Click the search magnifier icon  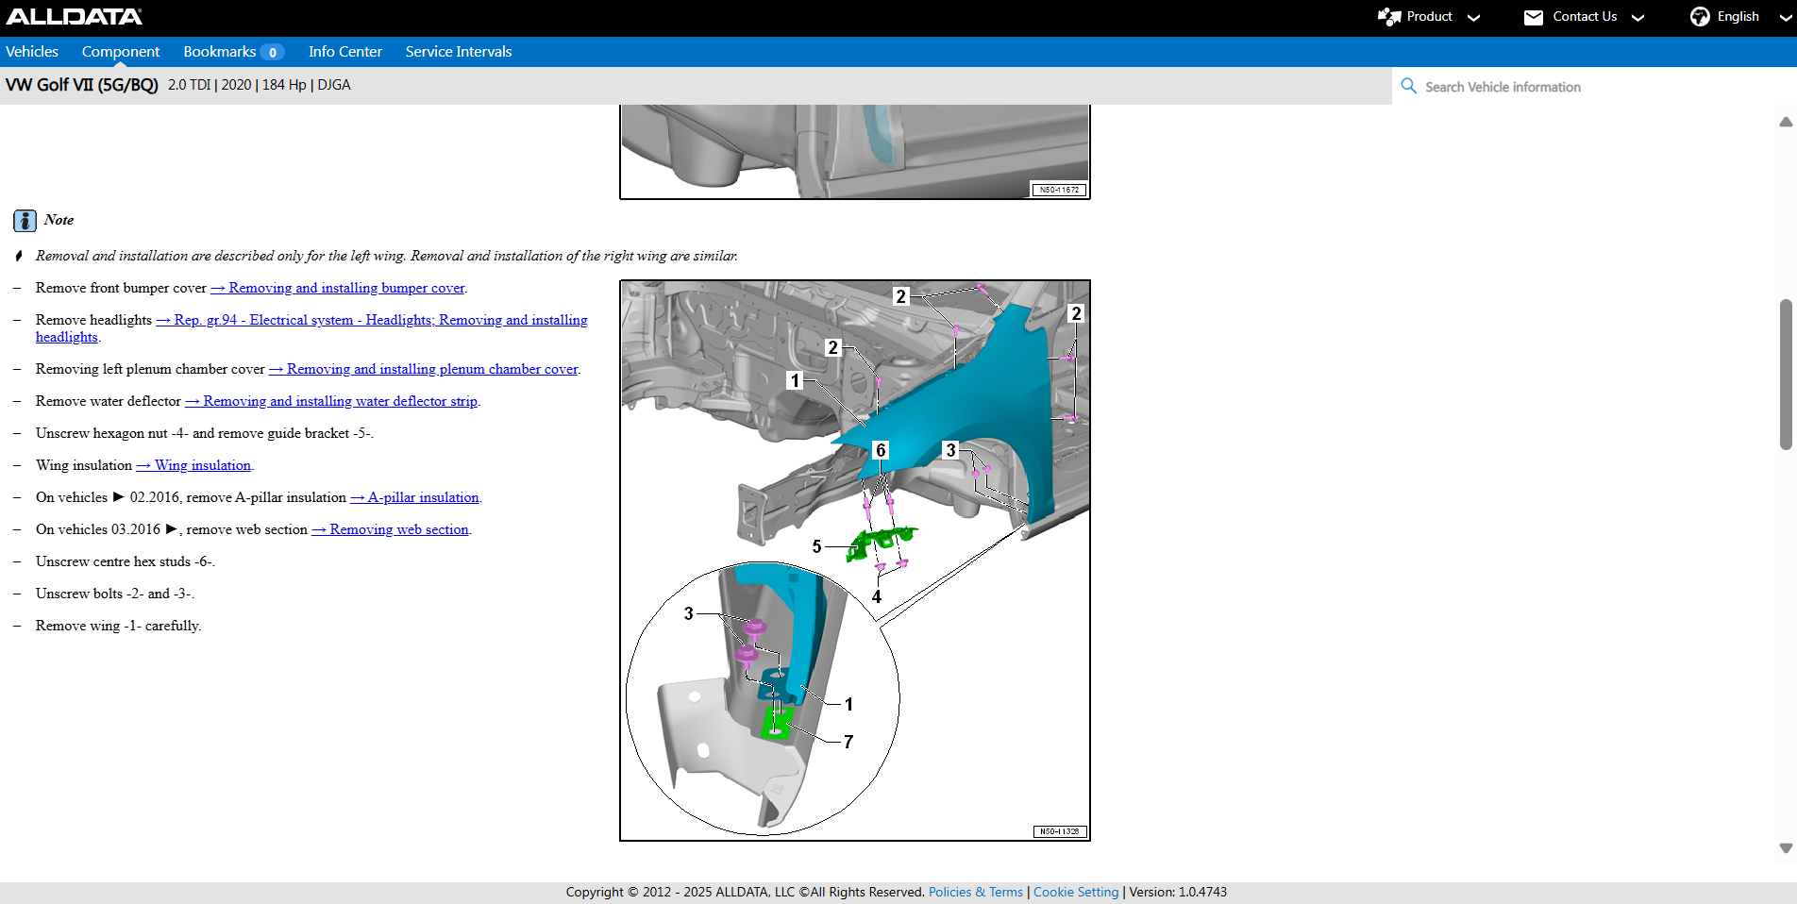pos(1408,86)
